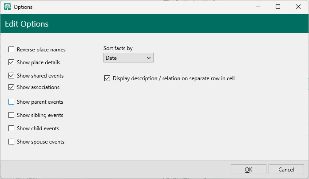Tick the Show parent events checkbox
Viewport: 309px width, 179px height.
pyautogui.click(x=12, y=102)
